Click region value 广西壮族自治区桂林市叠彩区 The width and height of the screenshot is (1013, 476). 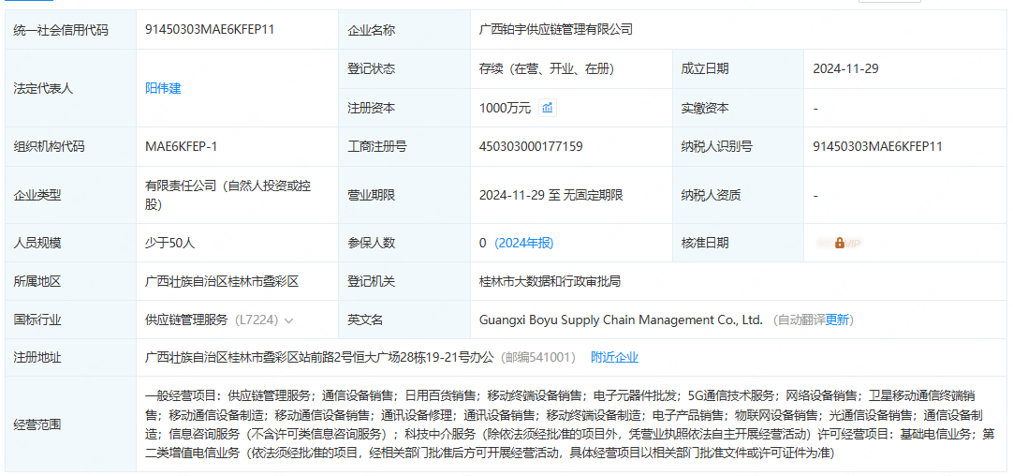tap(222, 281)
